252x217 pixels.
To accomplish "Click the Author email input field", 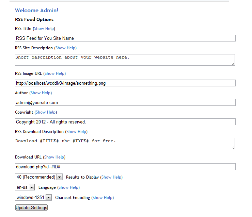I will 125,102.
